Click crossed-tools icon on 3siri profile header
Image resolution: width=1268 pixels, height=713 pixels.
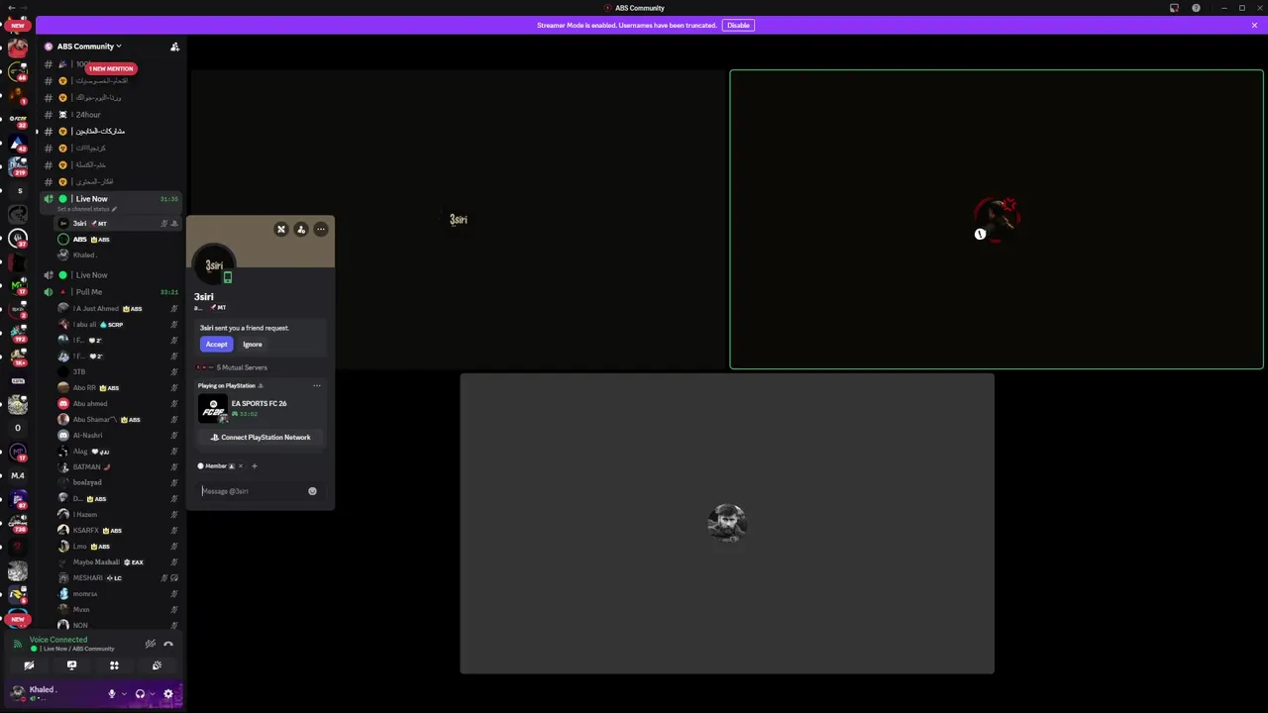[281, 230]
